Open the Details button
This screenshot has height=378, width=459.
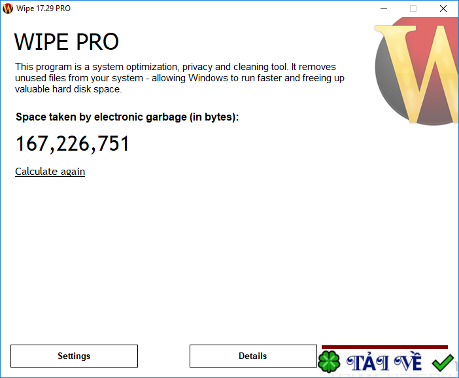coord(253,356)
